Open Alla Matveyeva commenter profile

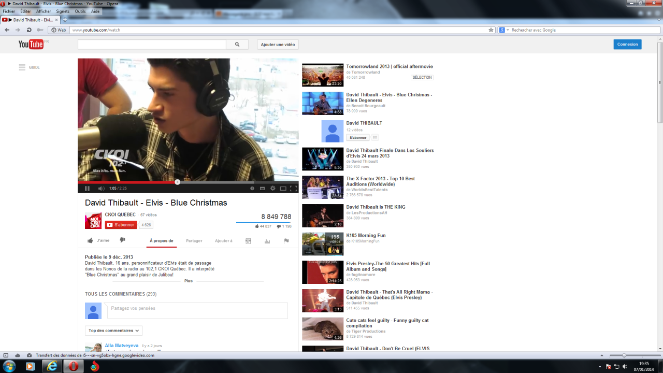(122, 346)
